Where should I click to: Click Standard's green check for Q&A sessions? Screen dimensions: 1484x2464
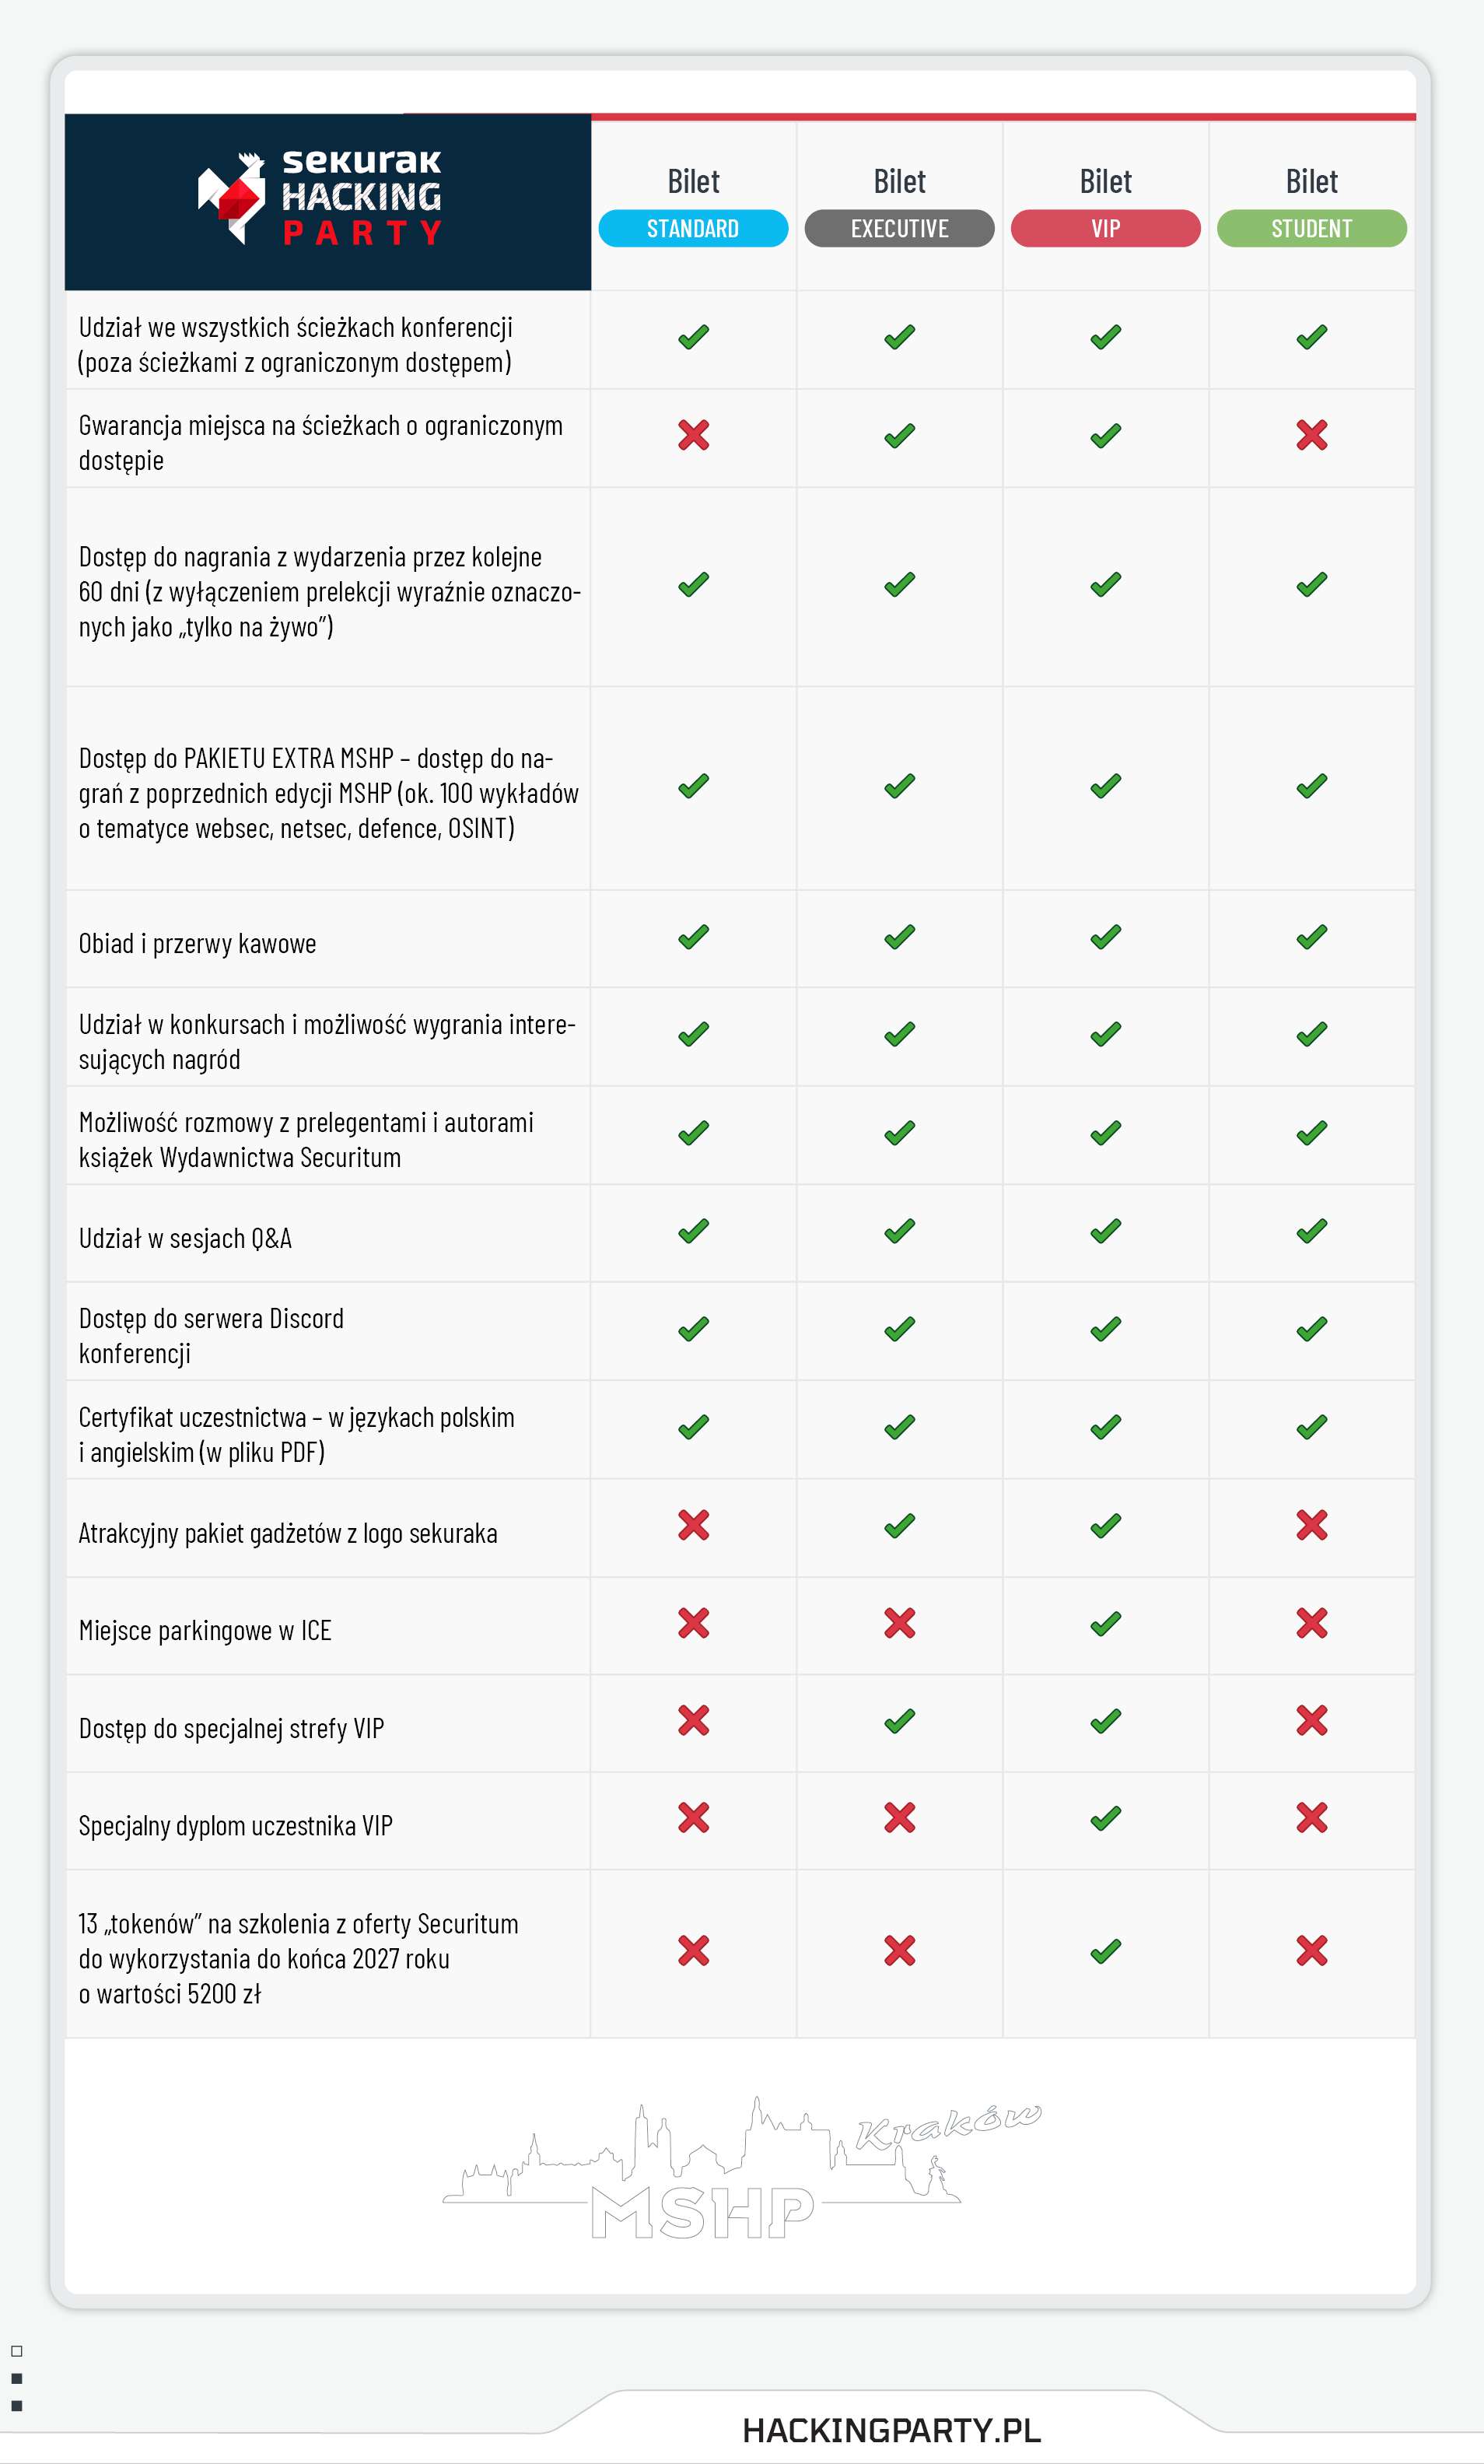[x=693, y=1231]
